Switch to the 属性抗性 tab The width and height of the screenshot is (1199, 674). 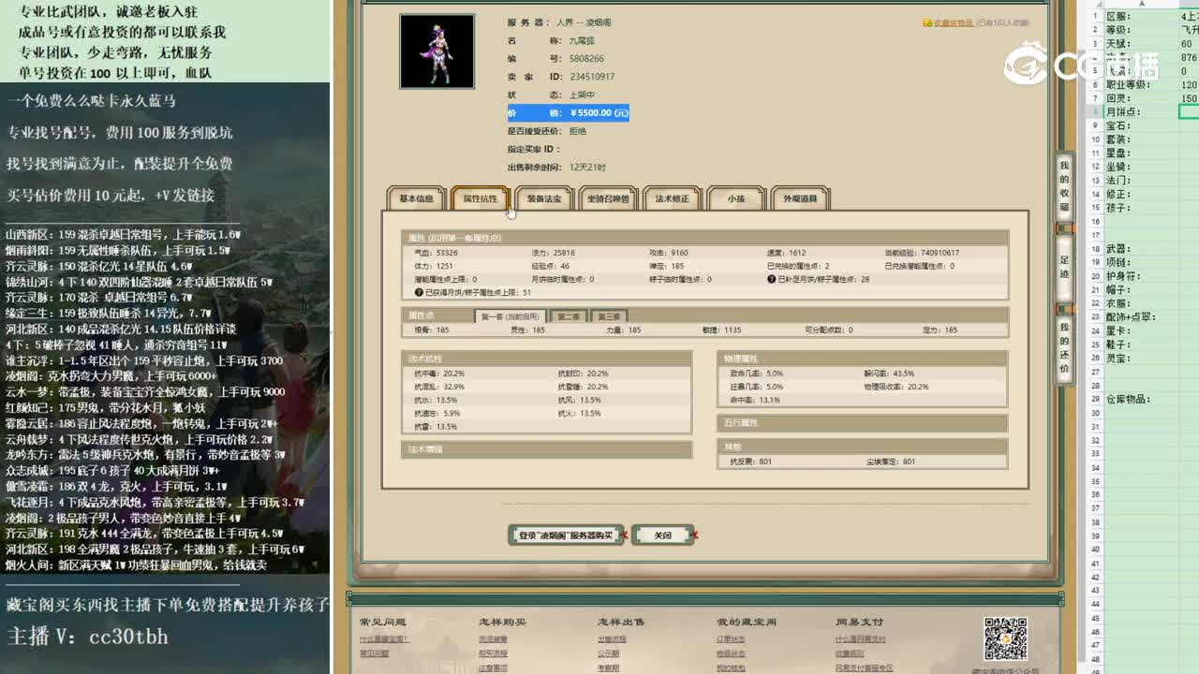tap(481, 198)
